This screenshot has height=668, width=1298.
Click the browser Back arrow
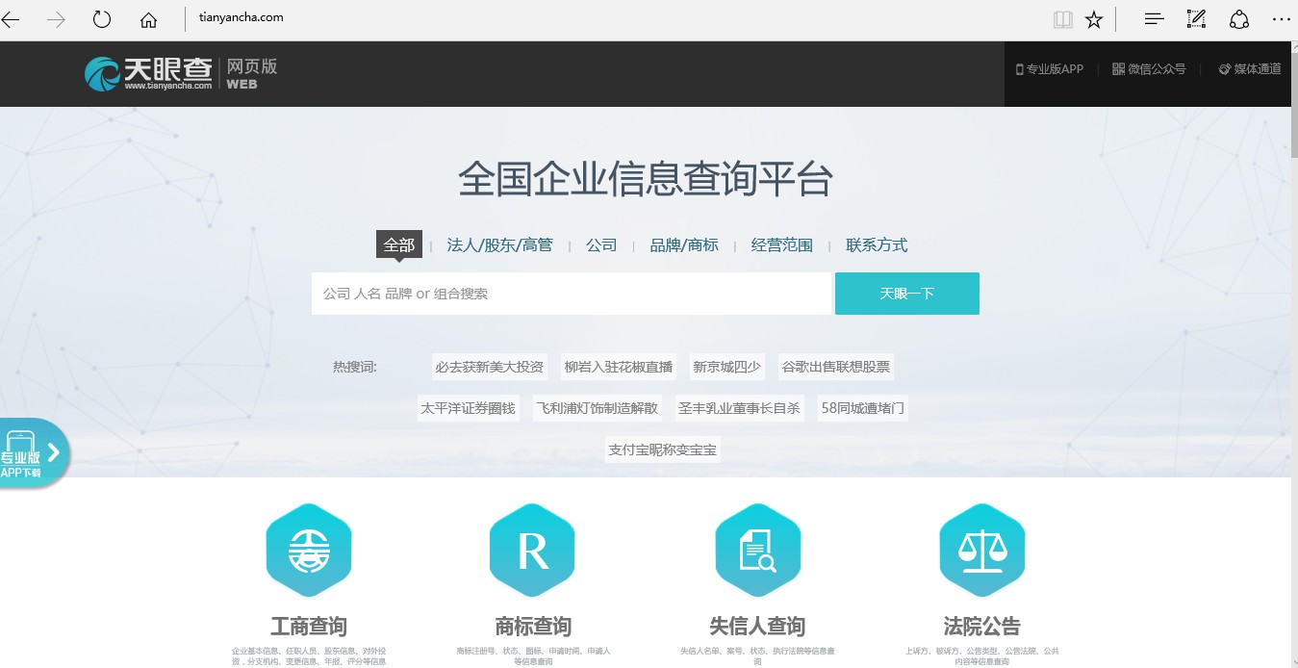click(x=11, y=19)
